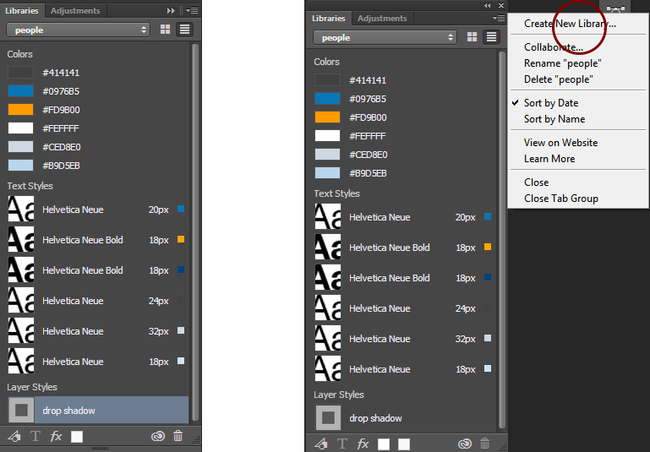
Task: Click the left-pointing double-arrow expander above the Libraries tab
Action: [x=488, y=5]
